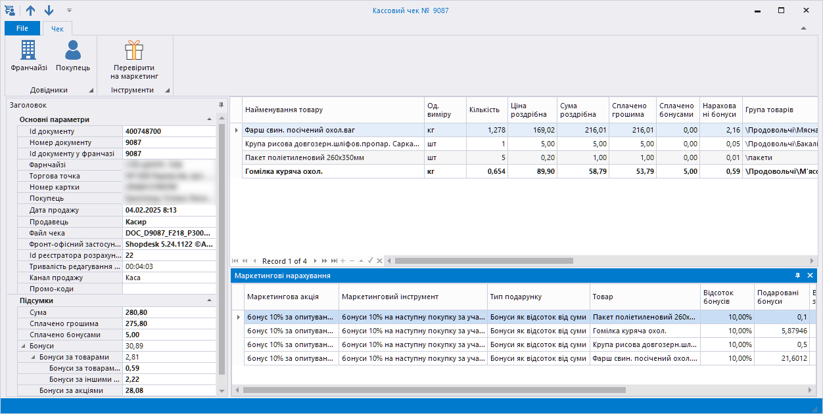The width and height of the screenshot is (823, 414).
Task: Jump to last record in navigator
Action: 334,261
